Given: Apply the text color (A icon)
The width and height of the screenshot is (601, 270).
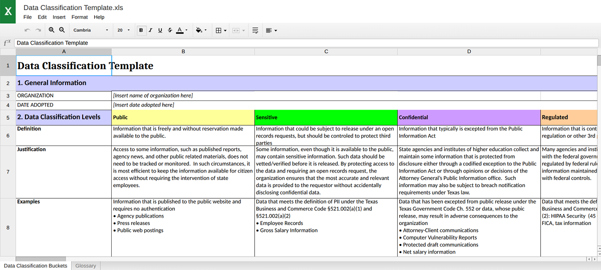Looking at the screenshot, I should click(180, 30).
